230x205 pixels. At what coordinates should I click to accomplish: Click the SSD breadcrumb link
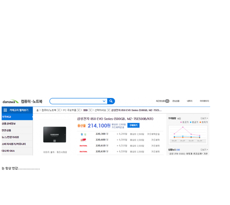[85, 110]
